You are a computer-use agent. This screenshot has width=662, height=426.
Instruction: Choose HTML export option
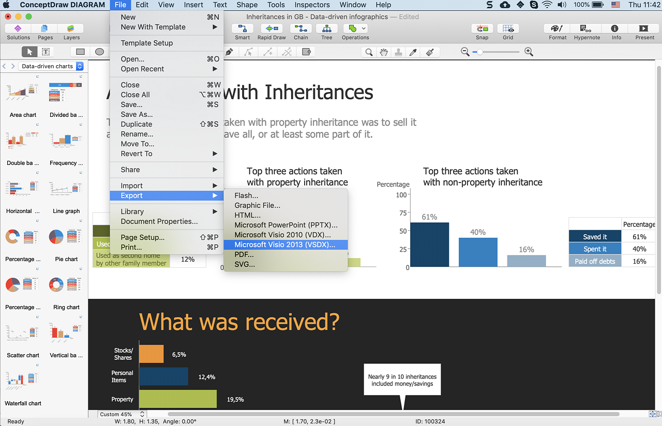point(285,215)
